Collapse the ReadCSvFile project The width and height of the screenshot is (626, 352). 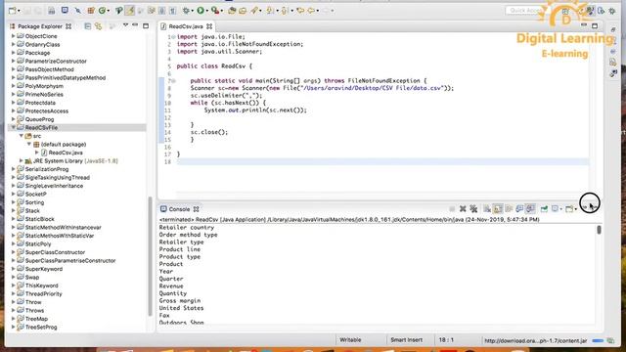(x=13, y=127)
